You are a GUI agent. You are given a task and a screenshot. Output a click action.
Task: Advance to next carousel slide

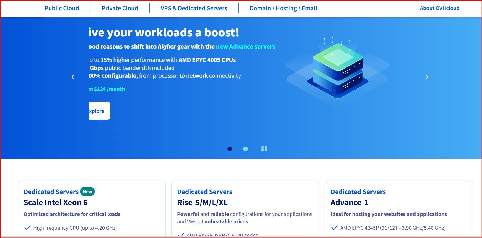tap(427, 77)
